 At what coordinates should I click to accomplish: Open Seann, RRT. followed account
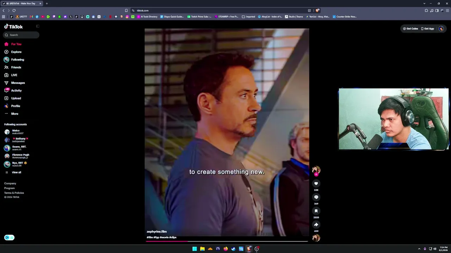pyautogui.click(x=15, y=148)
